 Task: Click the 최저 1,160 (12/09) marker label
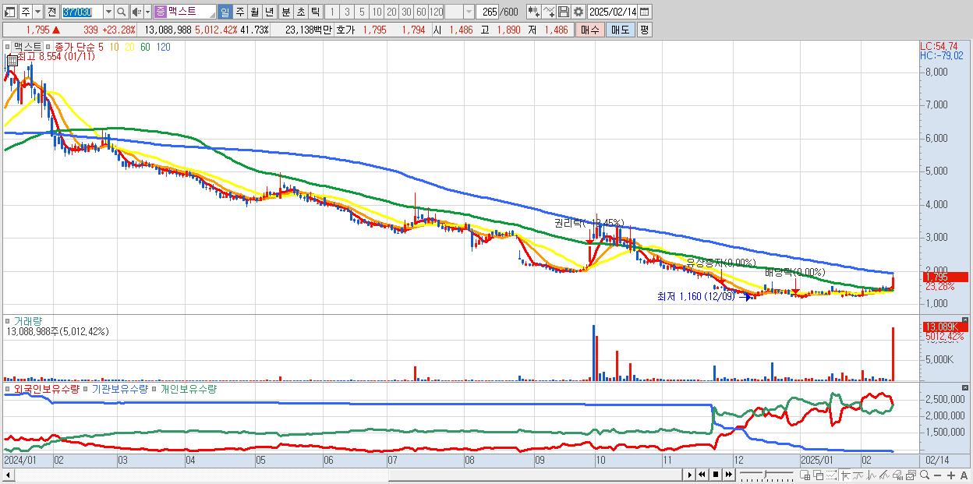pos(695,296)
